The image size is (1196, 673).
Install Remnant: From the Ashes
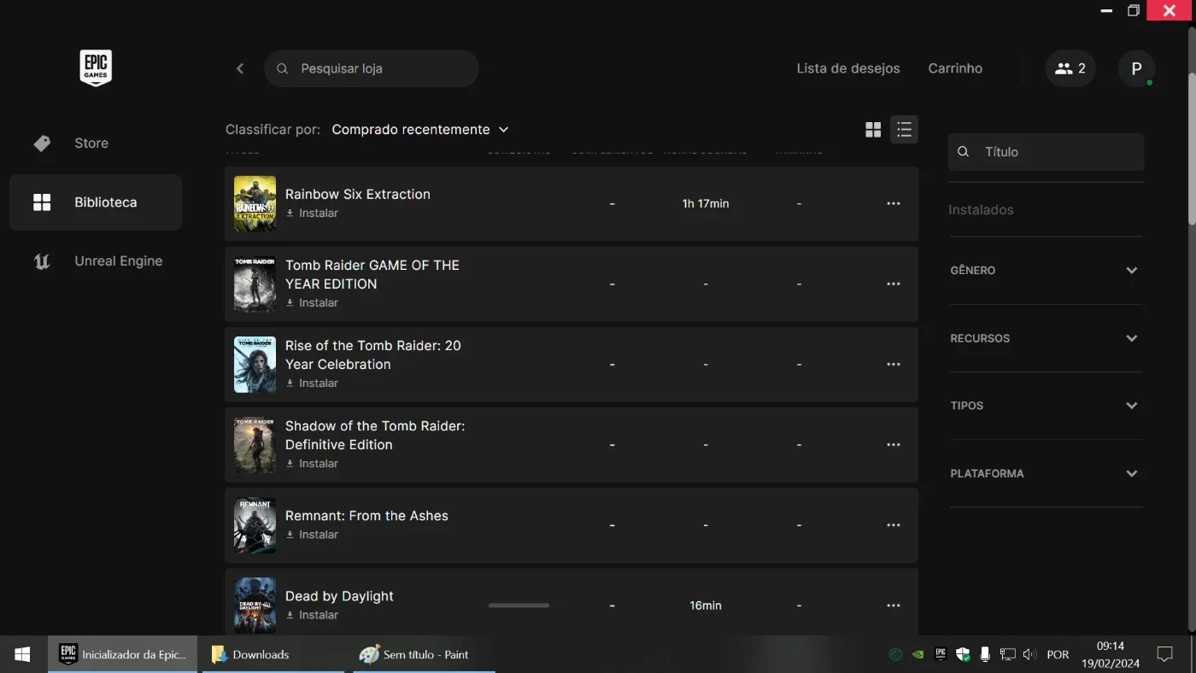tap(312, 535)
